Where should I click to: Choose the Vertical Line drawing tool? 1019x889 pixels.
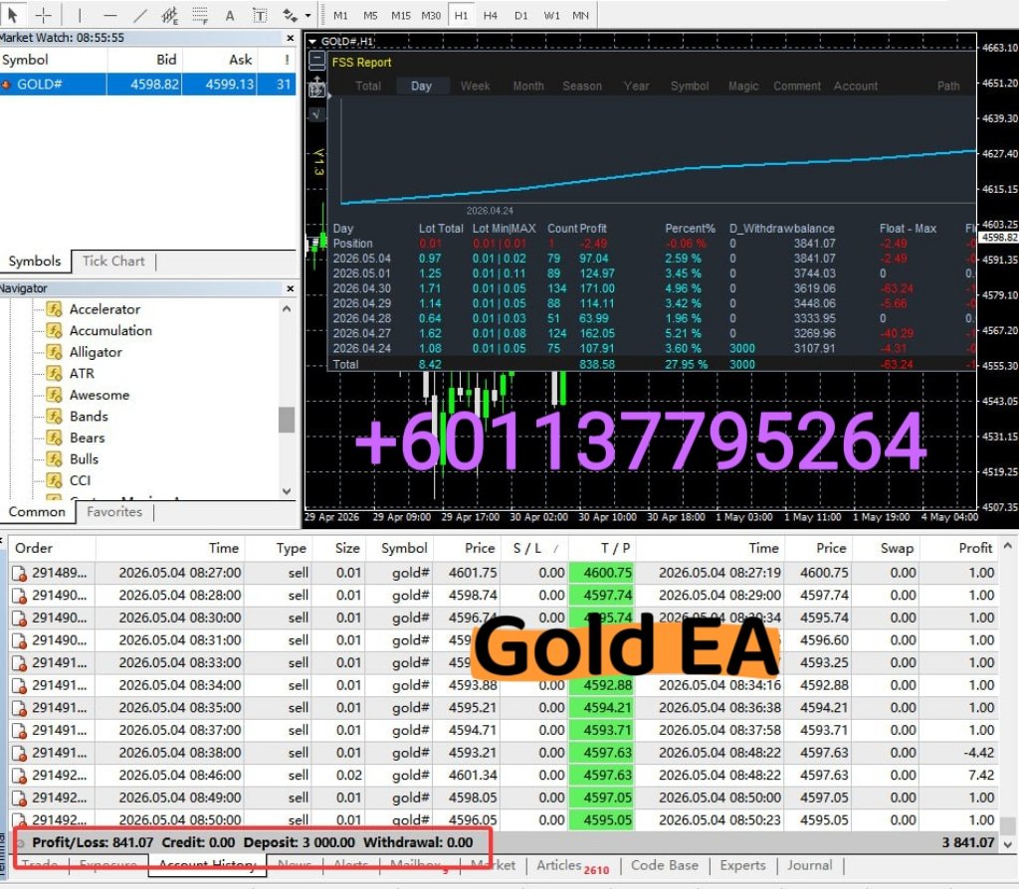pos(80,14)
